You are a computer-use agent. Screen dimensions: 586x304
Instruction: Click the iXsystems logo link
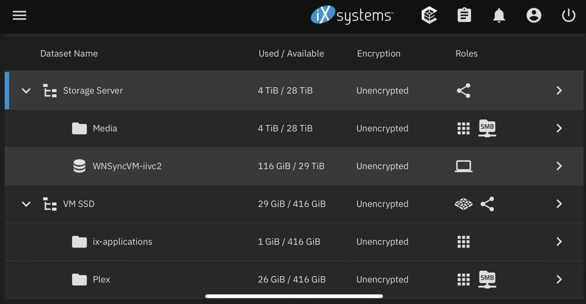click(352, 15)
